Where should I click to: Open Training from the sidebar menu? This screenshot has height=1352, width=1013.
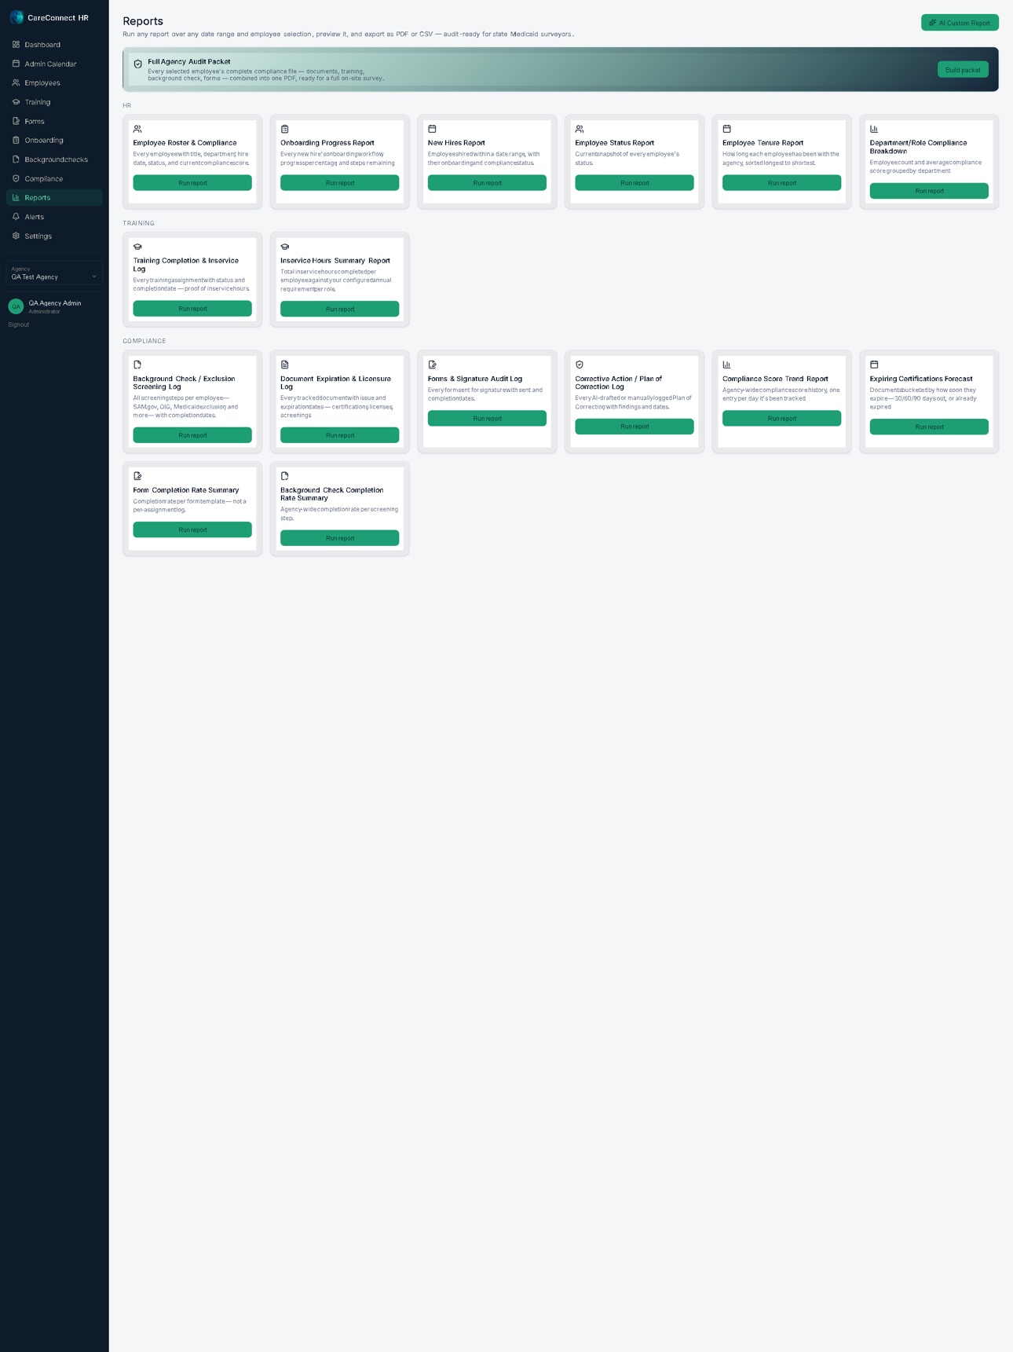click(54, 102)
